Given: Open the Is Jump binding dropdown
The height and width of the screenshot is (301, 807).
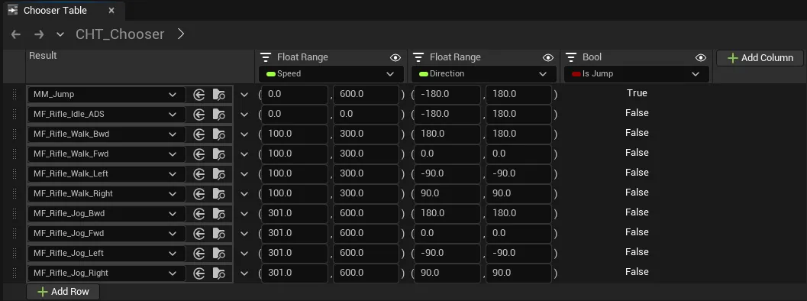Looking at the screenshot, I should click(x=637, y=74).
